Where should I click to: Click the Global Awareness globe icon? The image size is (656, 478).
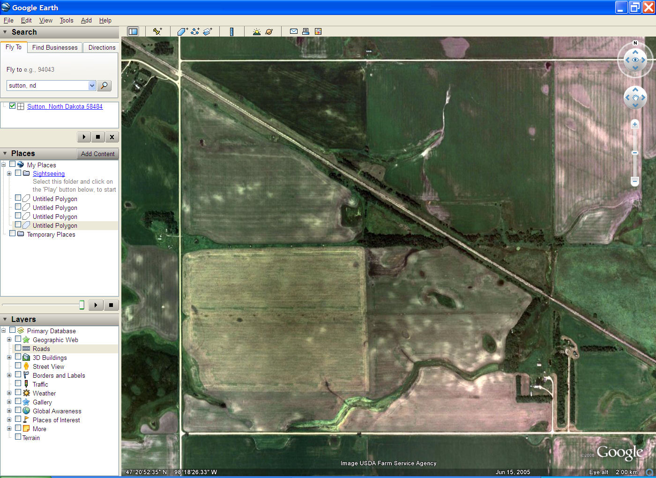[x=26, y=411]
